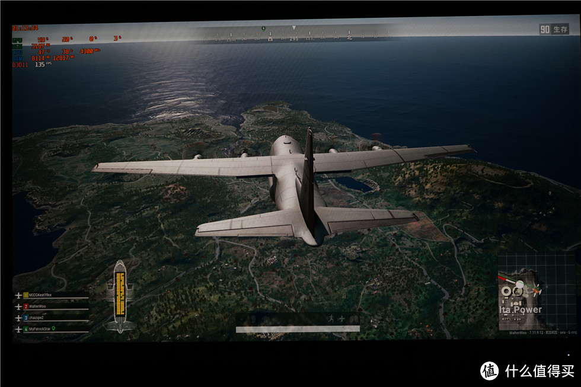Image resolution: width=581 pixels, height=387 pixels.
Task: Click the airplane seating diagram
Action: pyautogui.click(x=120, y=296)
